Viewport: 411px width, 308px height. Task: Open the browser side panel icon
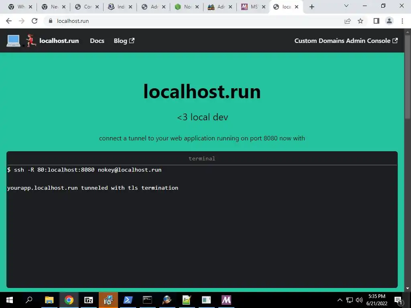(376, 21)
